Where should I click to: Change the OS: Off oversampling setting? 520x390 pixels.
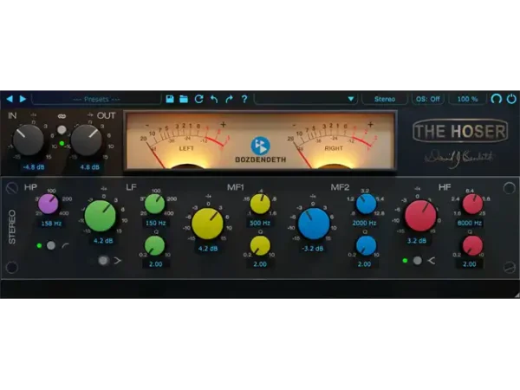[428, 99]
